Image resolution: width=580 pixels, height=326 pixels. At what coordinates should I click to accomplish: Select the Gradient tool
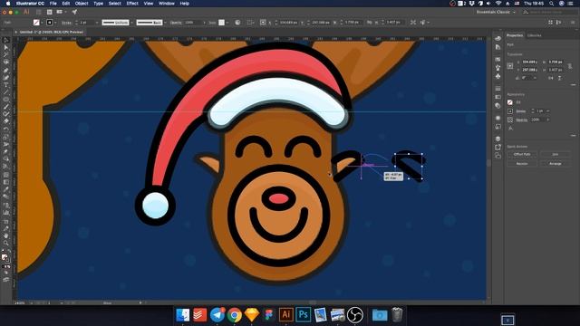[x=6, y=182]
